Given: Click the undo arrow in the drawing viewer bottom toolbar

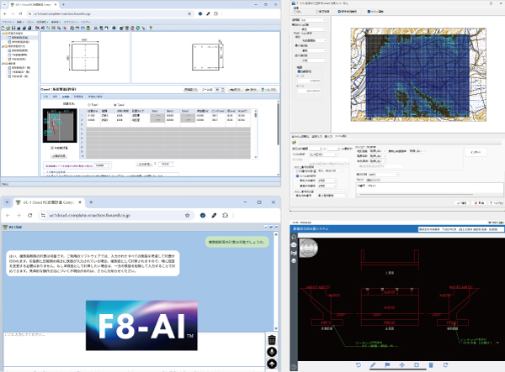Looking at the screenshot, I should 358,365.
